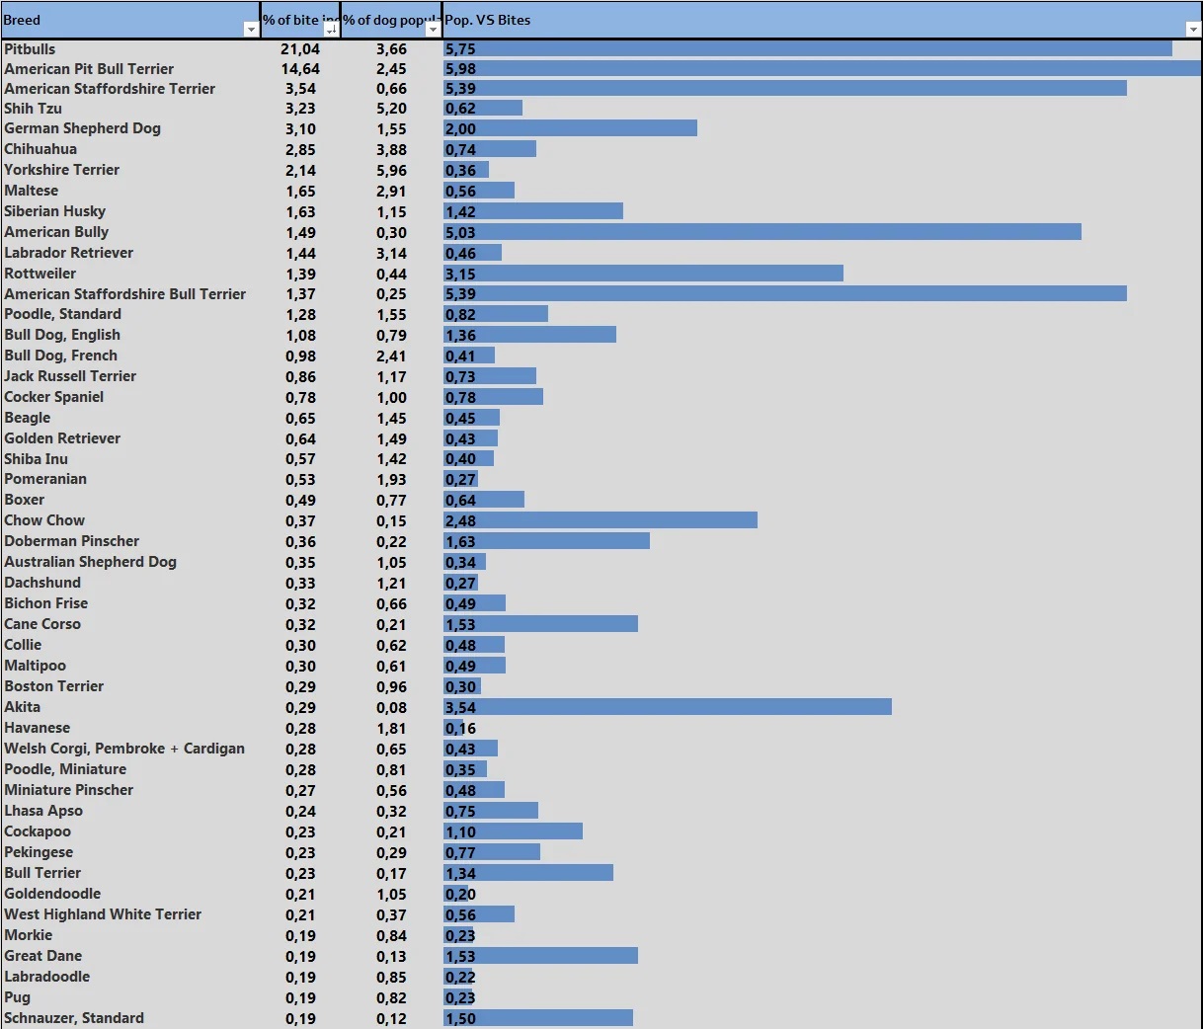Click the Jack Russell Terrier breed name
Screen dimensions: 1203x1029
[x=70, y=376]
